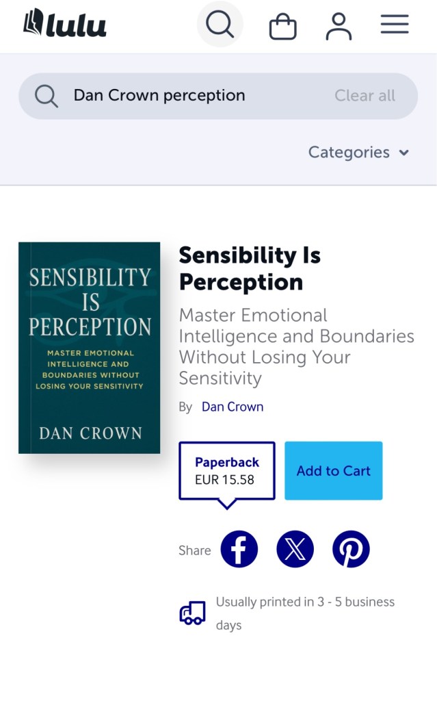This screenshot has width=437, height=701.
Task: Select the Paperback EUR 15.58 format
Action: 226,471
